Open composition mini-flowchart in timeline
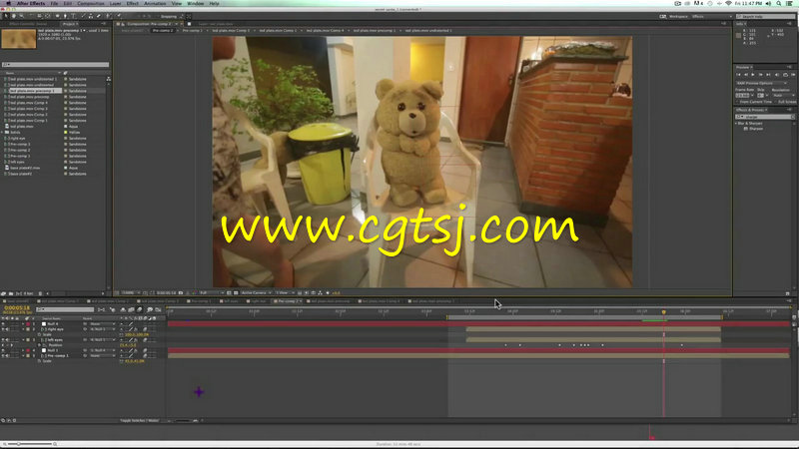The height and width of the screenshot is (449, 799). tap(102, 309)
